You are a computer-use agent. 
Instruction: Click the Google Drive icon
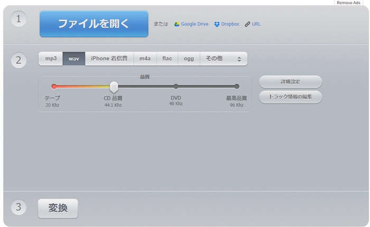click(177, 24)
